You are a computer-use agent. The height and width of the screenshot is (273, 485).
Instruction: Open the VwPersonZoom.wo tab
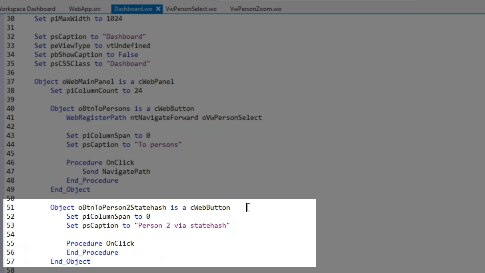(255, 9)
